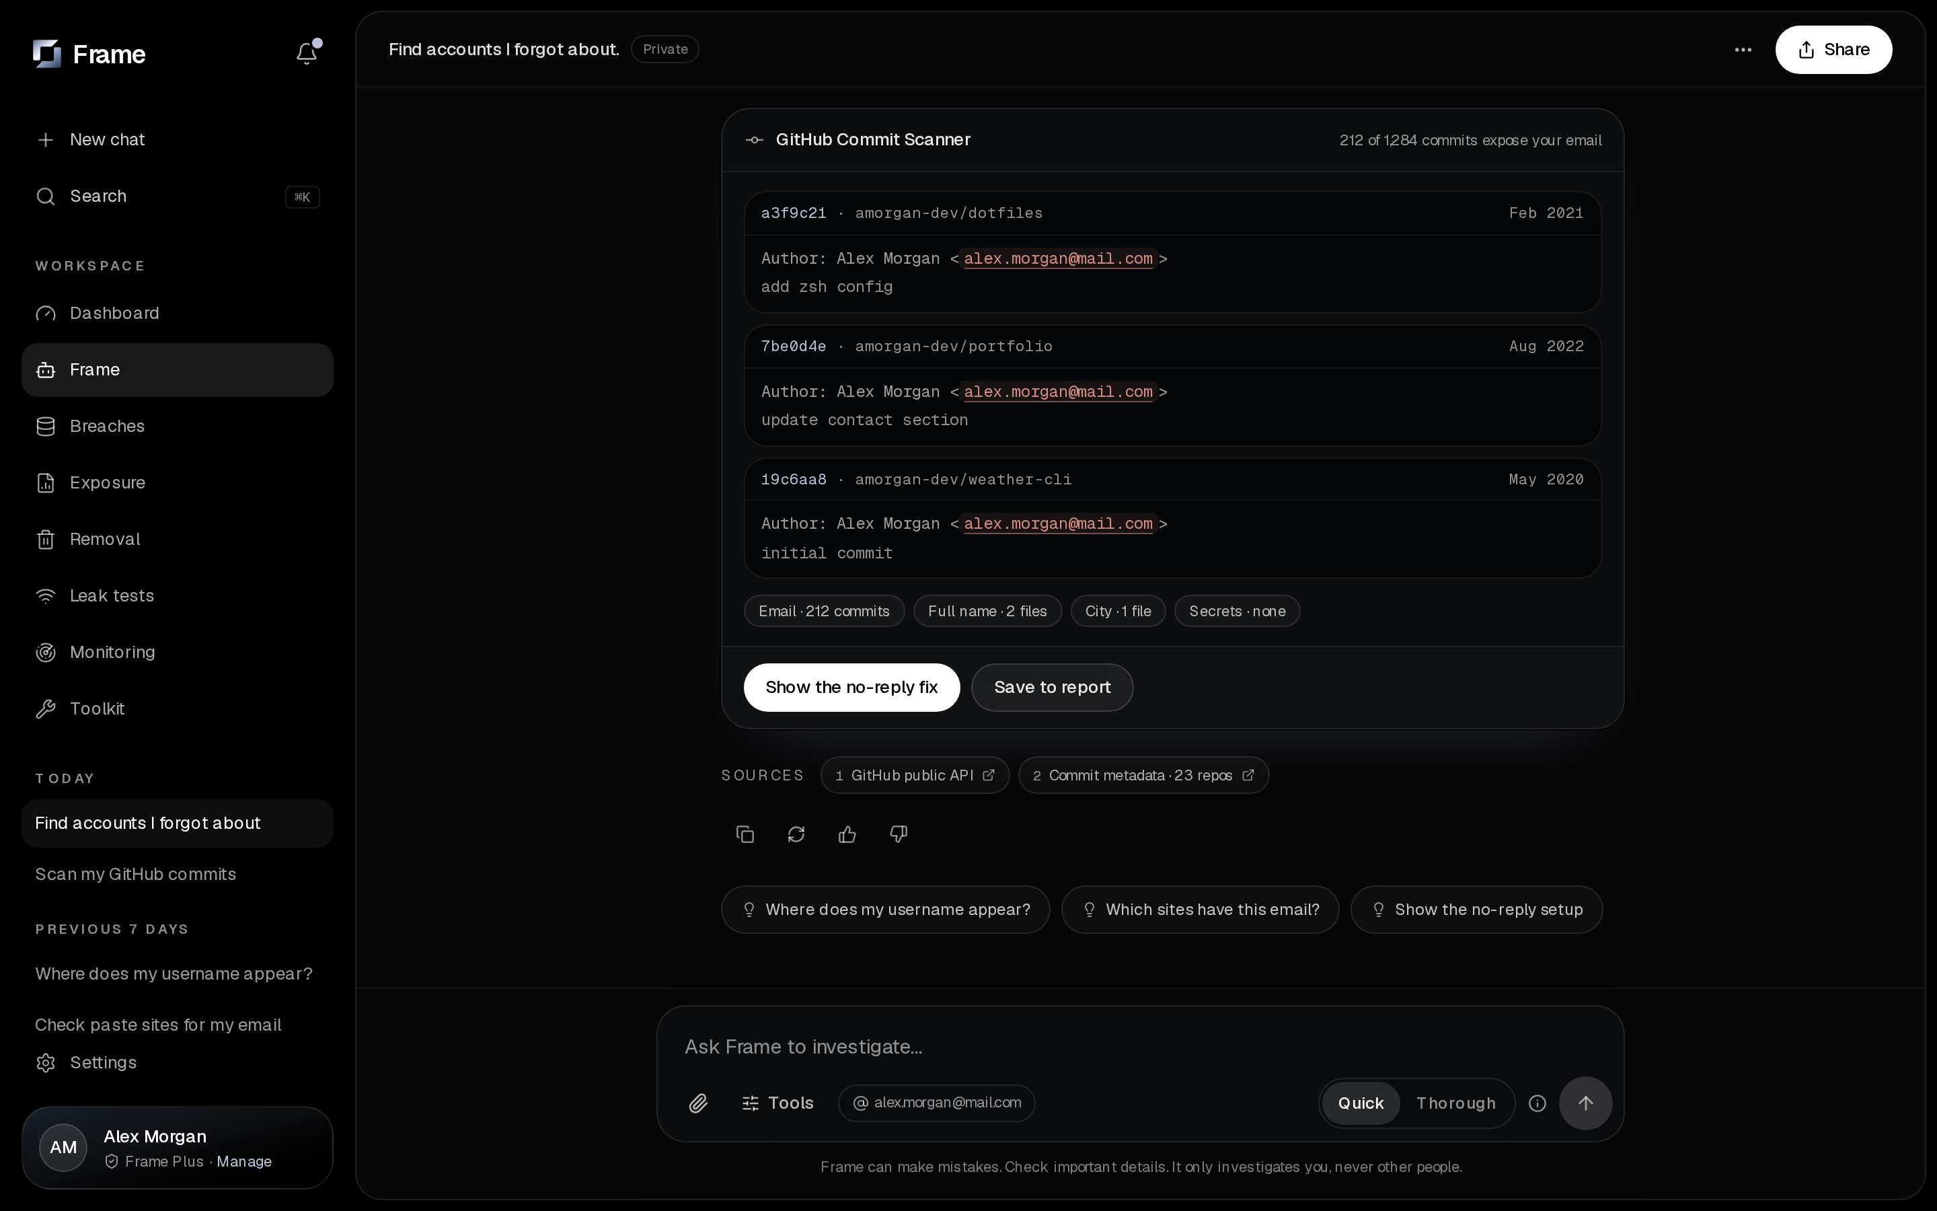Copy the response with the copy icon
The image size is (1937, 1211).
click(x=745, y=834)
